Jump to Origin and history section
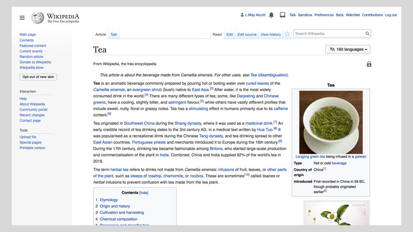413x232 pixels. [x=115, y=206]
